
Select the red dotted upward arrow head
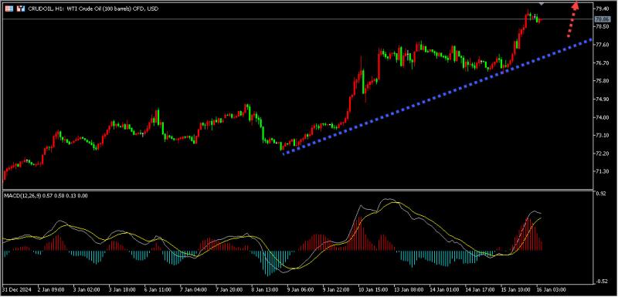click(x=576, y=5)
